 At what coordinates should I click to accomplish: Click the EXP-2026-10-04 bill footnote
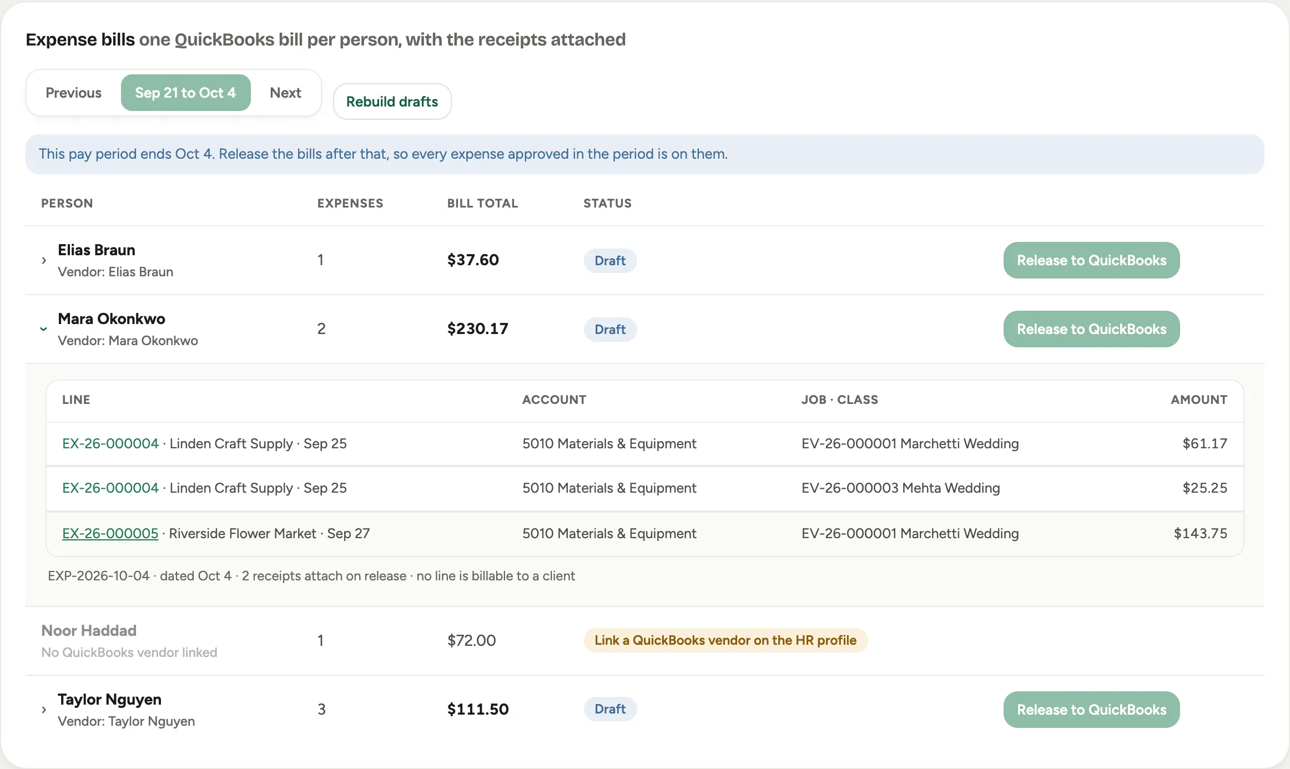pos(311,576)
